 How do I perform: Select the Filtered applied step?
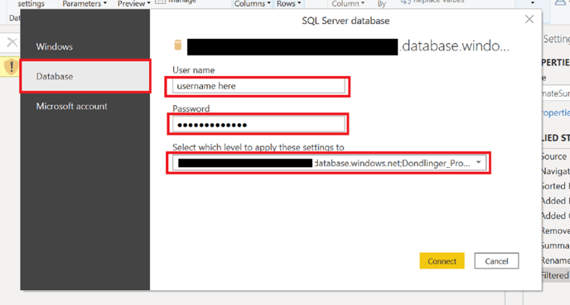tap(555, 275)
